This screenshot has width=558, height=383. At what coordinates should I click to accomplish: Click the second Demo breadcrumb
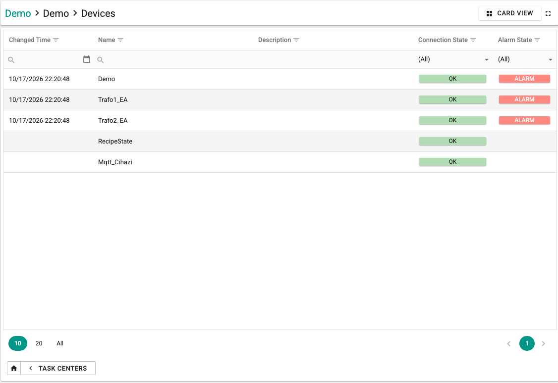tap(56, 13)
